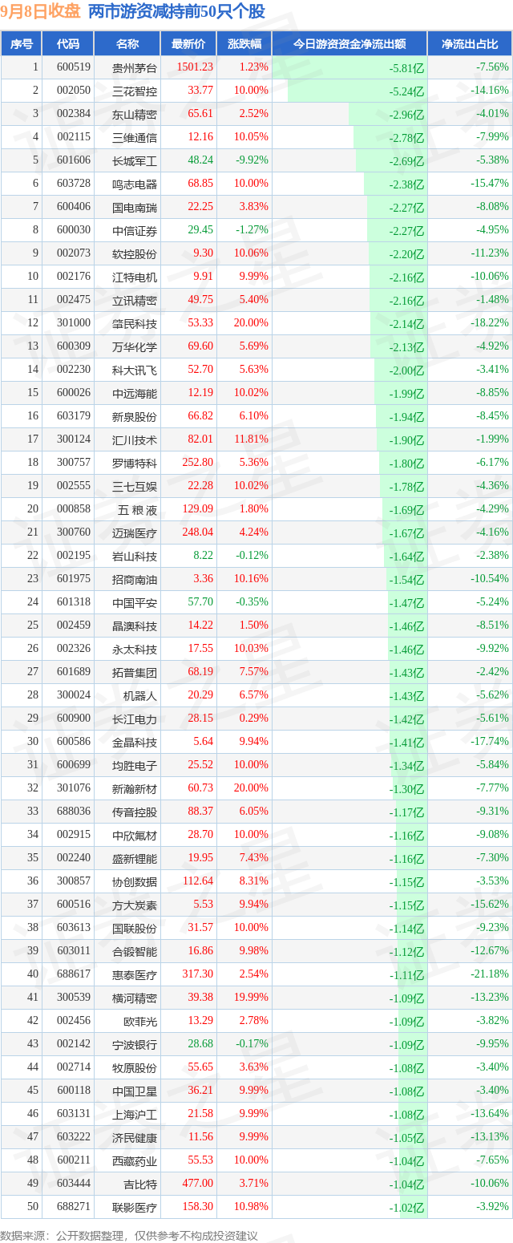Select the stock name 横河精密
This screenshot has width=513, height=1243.
click(x=135, y=998)
